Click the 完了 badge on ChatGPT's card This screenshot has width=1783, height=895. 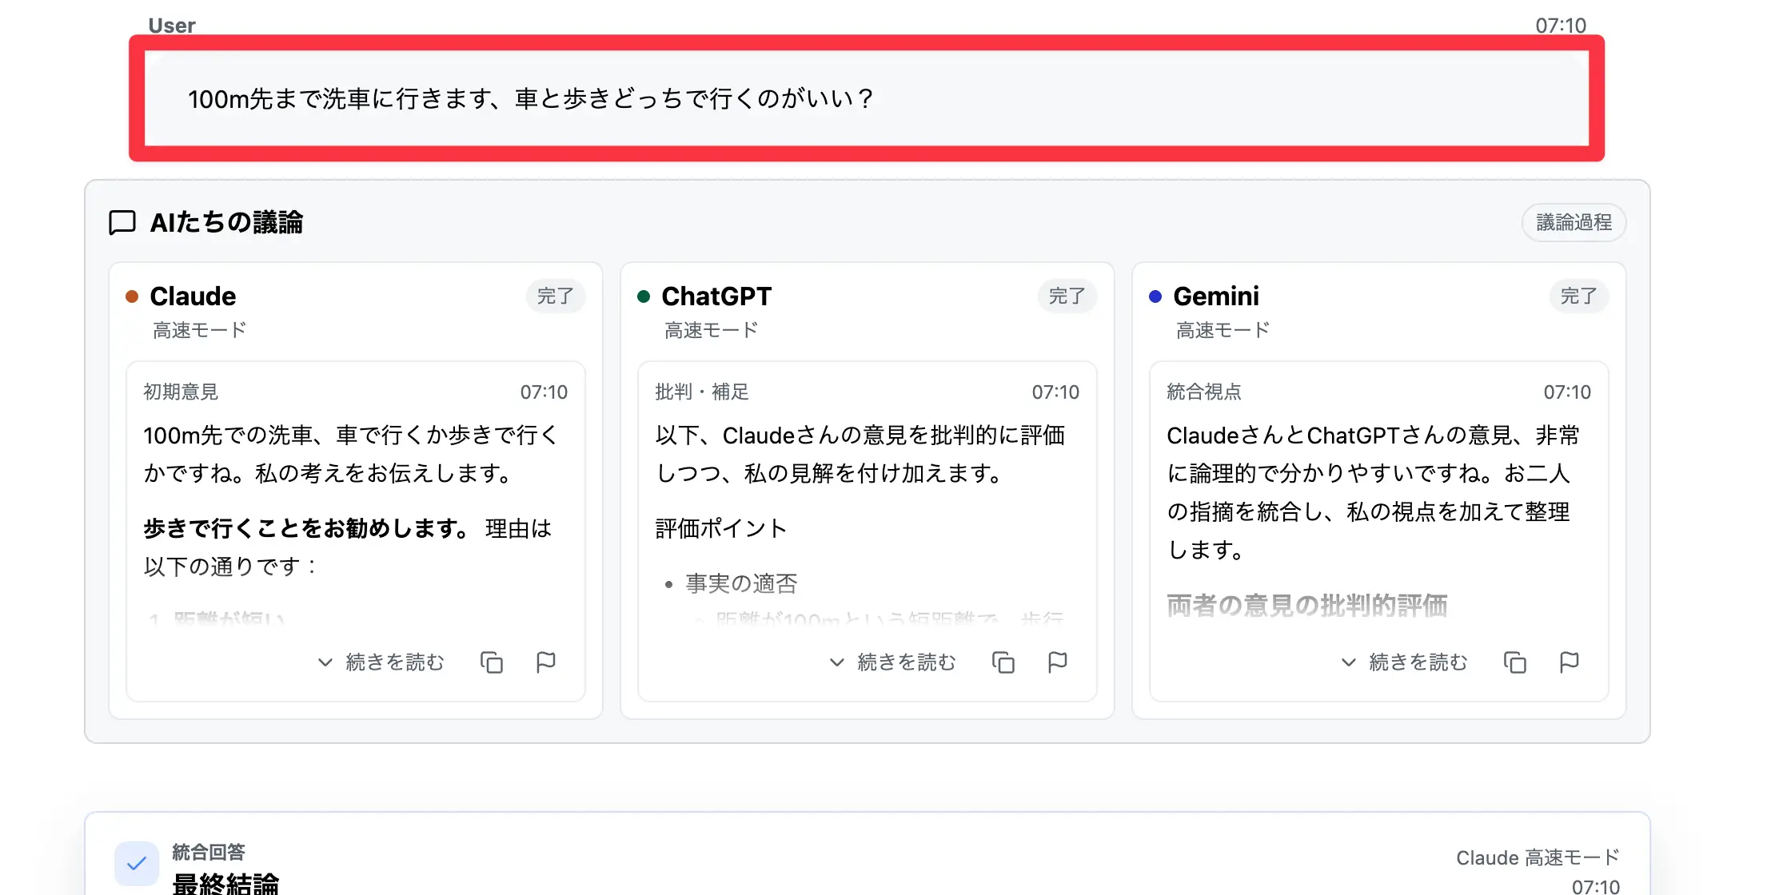pyautogui.click(x=1067, y=296)
